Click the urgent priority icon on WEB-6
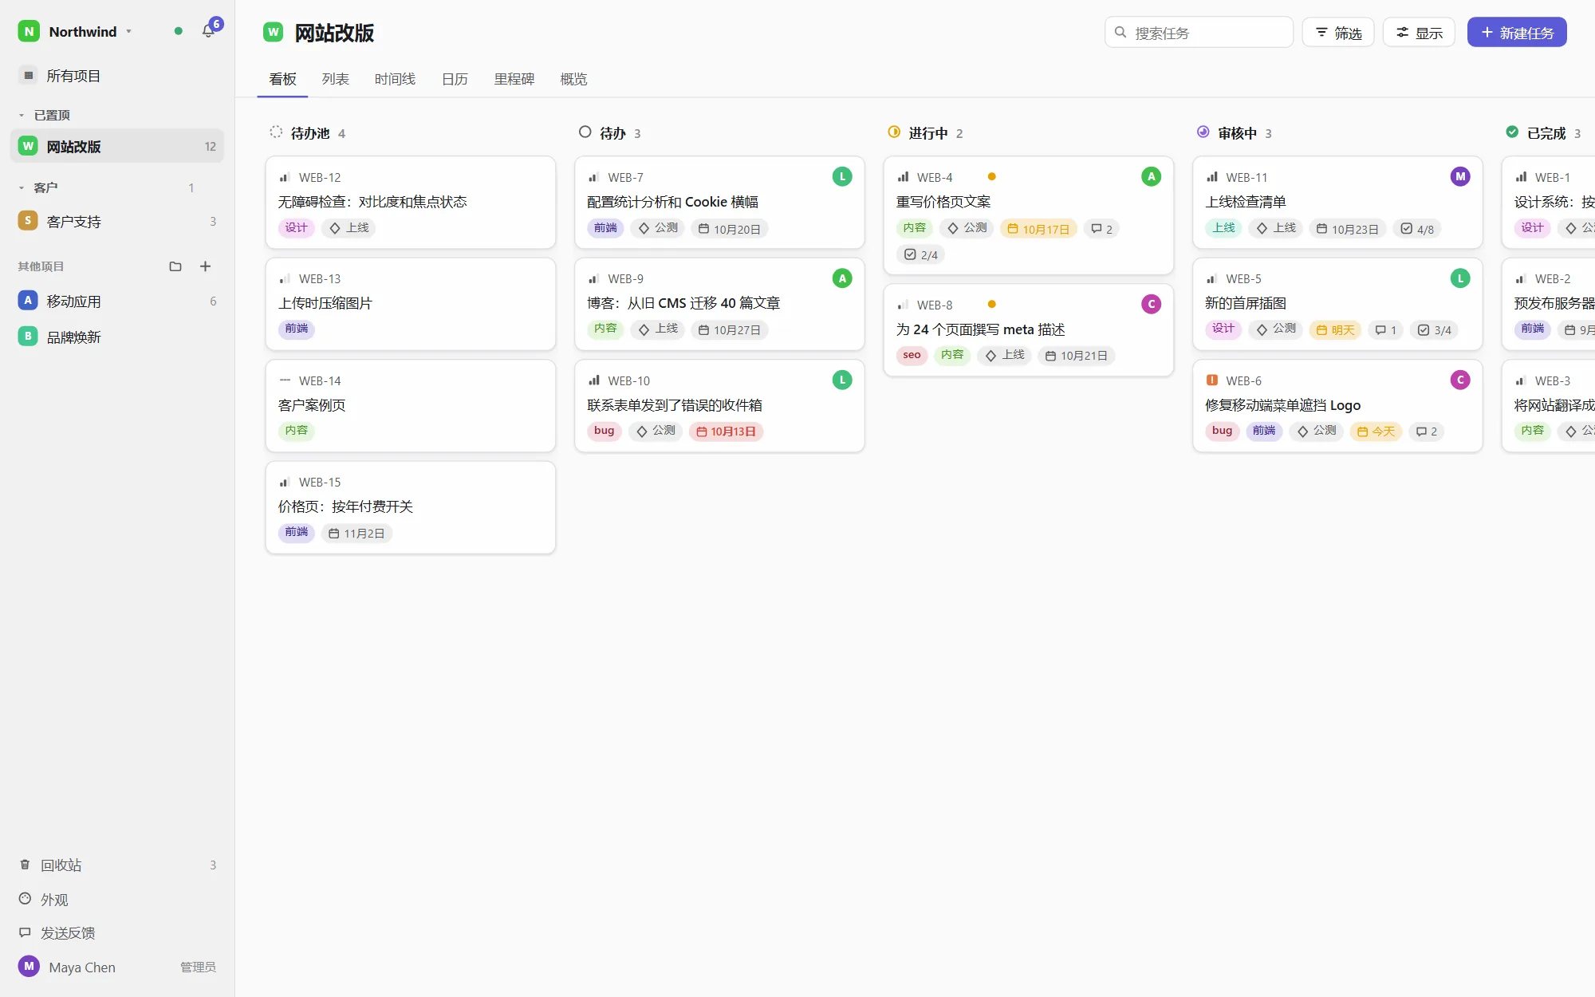Image resolution: width=1595 pixels, height=997 pixels. (x=1211, y=380)
